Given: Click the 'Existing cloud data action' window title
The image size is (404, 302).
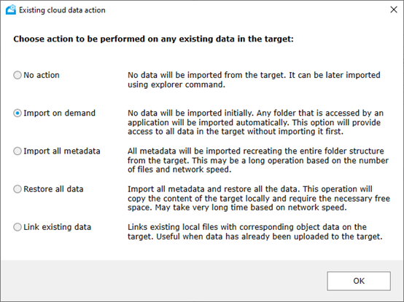Looking at the screenshot, I should [62, 10].
